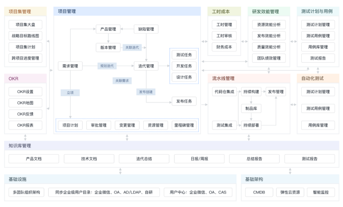
Task: Open the 持续部署 box
Action: tap(251, 125)
